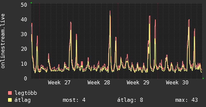Image resolution: width=206 pixels, height=107 pixels.
Task: Click the onlinestream.live vertical axis title
Action: [3, 41]
